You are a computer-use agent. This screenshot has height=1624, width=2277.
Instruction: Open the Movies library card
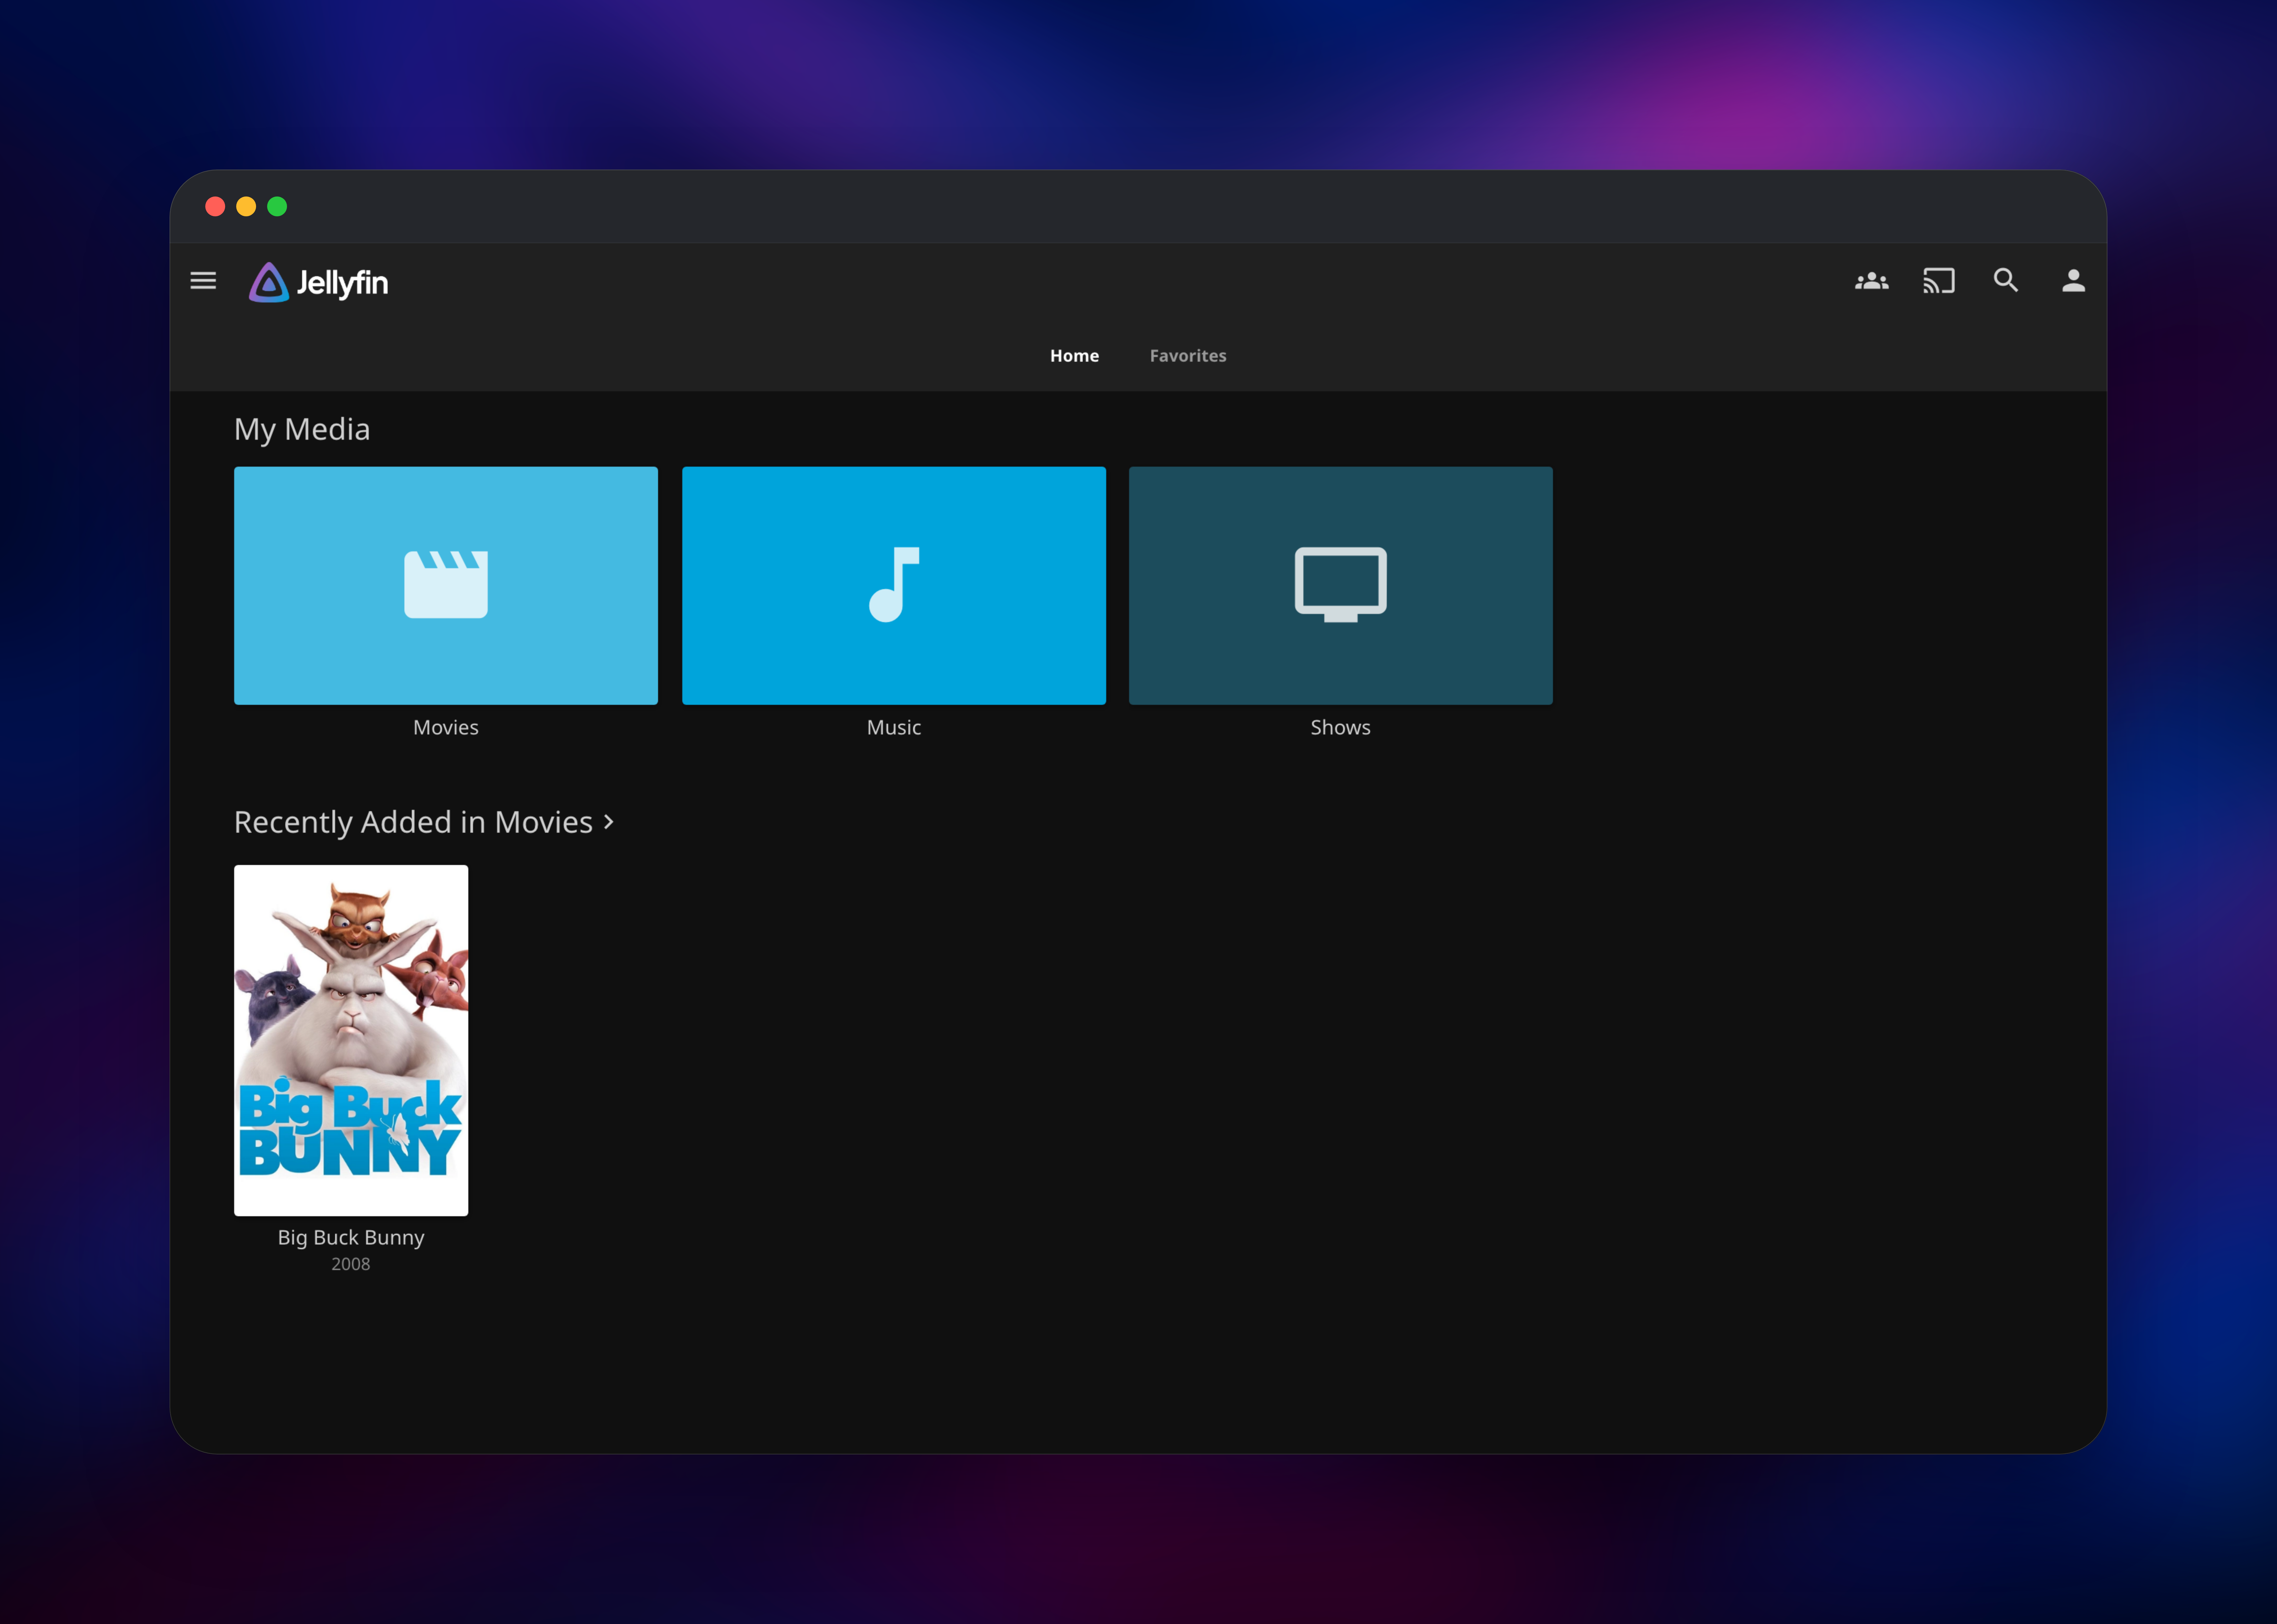coord(446,586)
